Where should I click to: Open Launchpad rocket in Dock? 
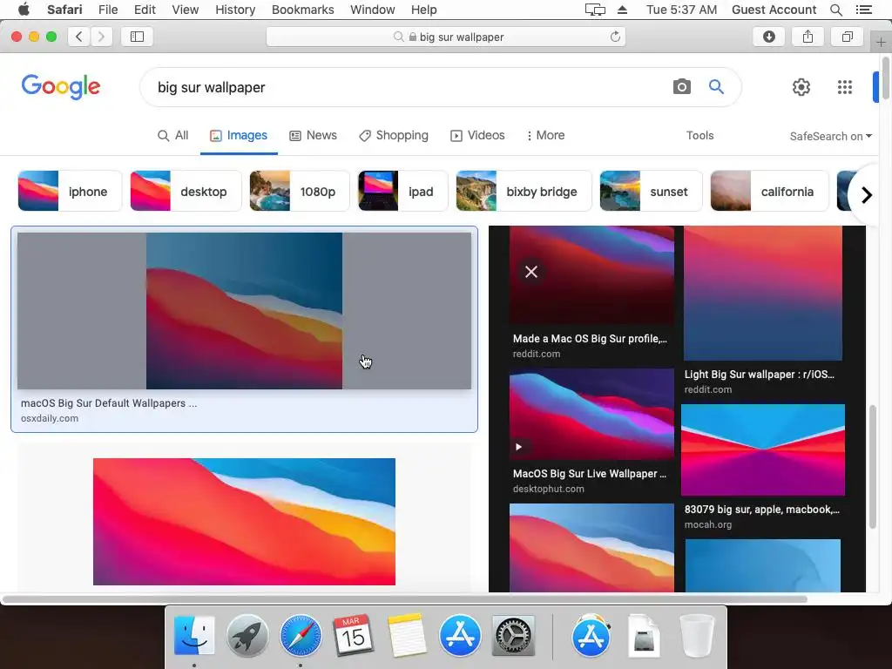[x=247, y=635]
